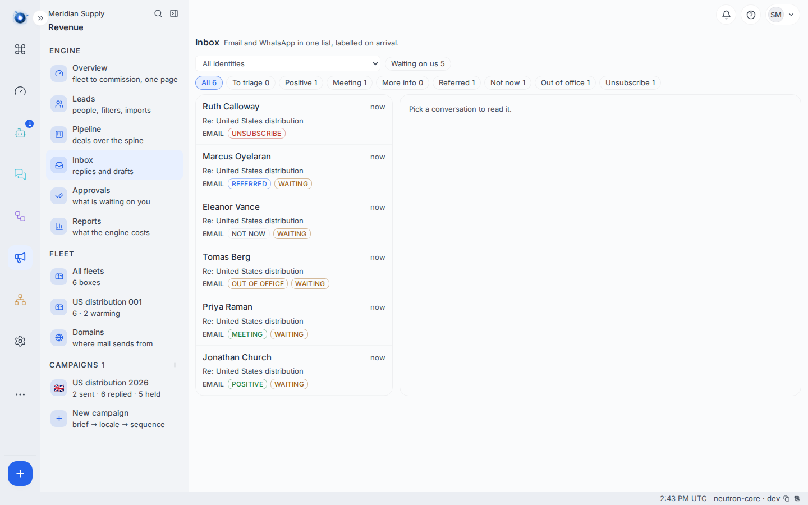Select the Not now 1 filter

pyautogui.click(x=508, y=82)
